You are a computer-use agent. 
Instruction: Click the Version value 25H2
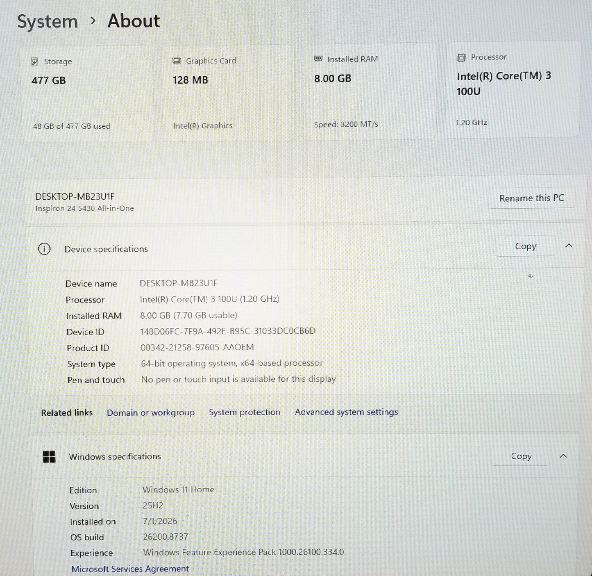coord(153,505)
